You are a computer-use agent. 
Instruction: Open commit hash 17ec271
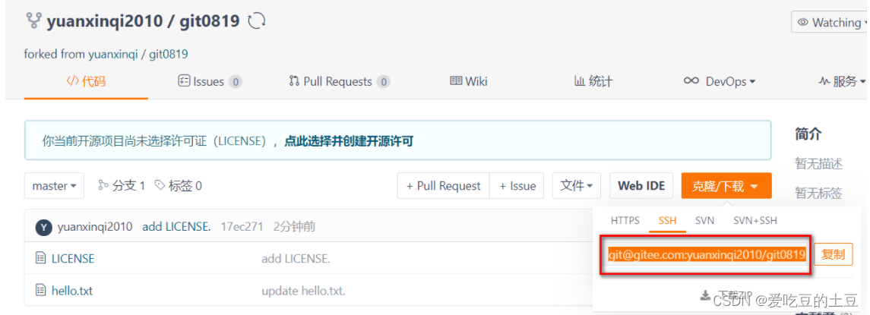point(242,227)
